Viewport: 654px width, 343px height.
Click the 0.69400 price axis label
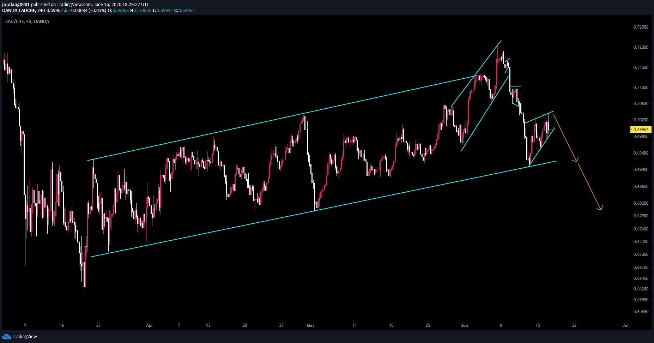point(641,153)
